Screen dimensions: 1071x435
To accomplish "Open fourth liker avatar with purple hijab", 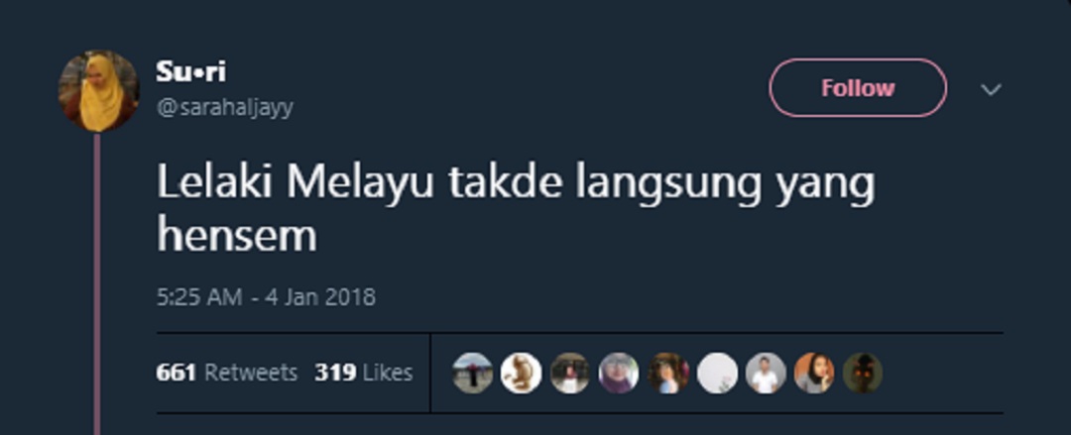I will click(619, 373).
